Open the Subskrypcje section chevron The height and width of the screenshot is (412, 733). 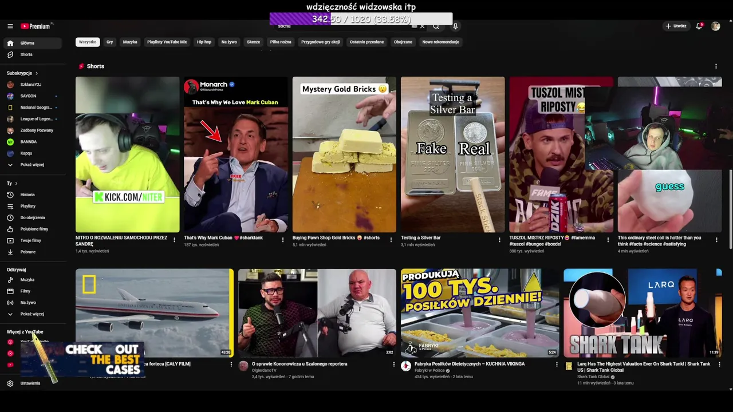coord(37,73)
